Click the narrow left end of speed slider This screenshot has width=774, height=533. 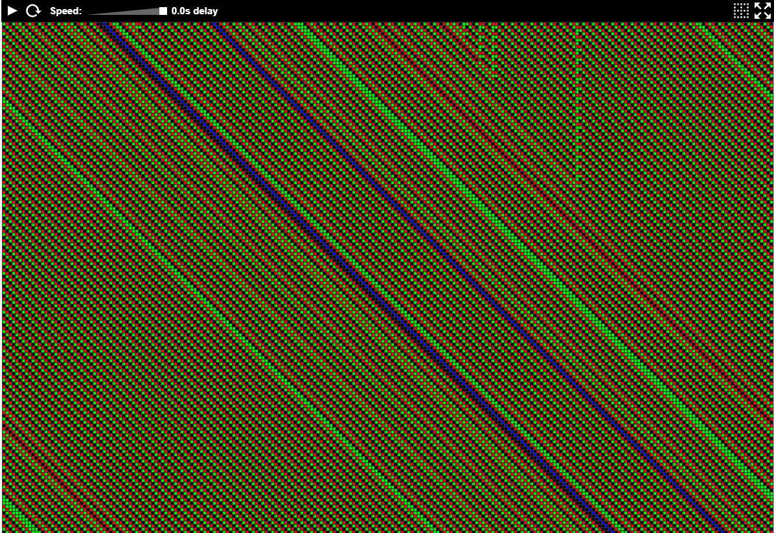pos(91,12)
